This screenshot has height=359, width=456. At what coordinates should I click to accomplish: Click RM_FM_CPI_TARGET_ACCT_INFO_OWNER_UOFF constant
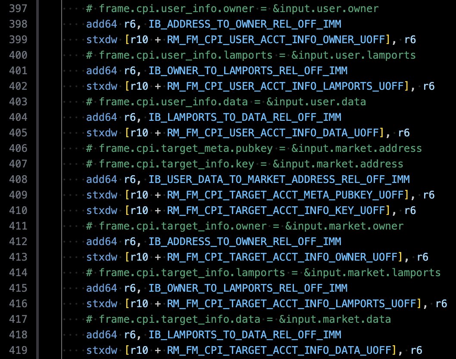click(x=282, y=257)
